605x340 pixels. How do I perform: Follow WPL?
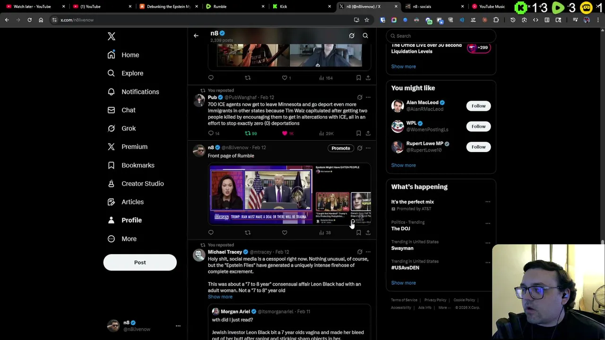[478, 126]
